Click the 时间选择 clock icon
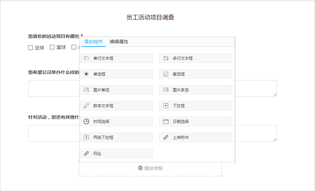This screenshot has width=315, height=191. pyautogui.click(x=87, y=121)
